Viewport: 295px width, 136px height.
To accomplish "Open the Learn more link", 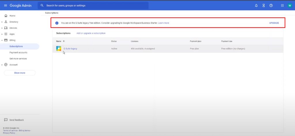I will (164, 23).
